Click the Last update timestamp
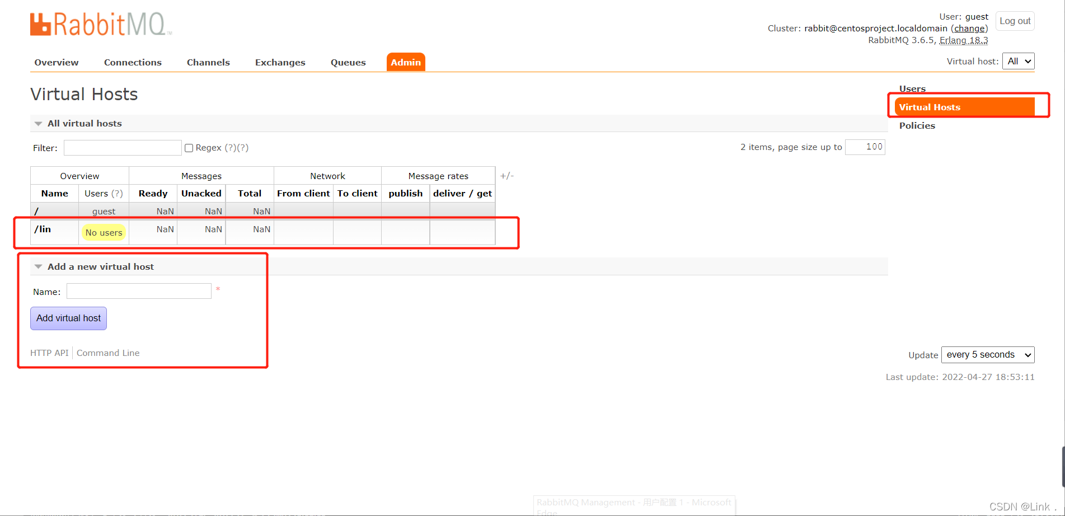Viewport: 1065px width, 516px height. (x=960, y=377)
